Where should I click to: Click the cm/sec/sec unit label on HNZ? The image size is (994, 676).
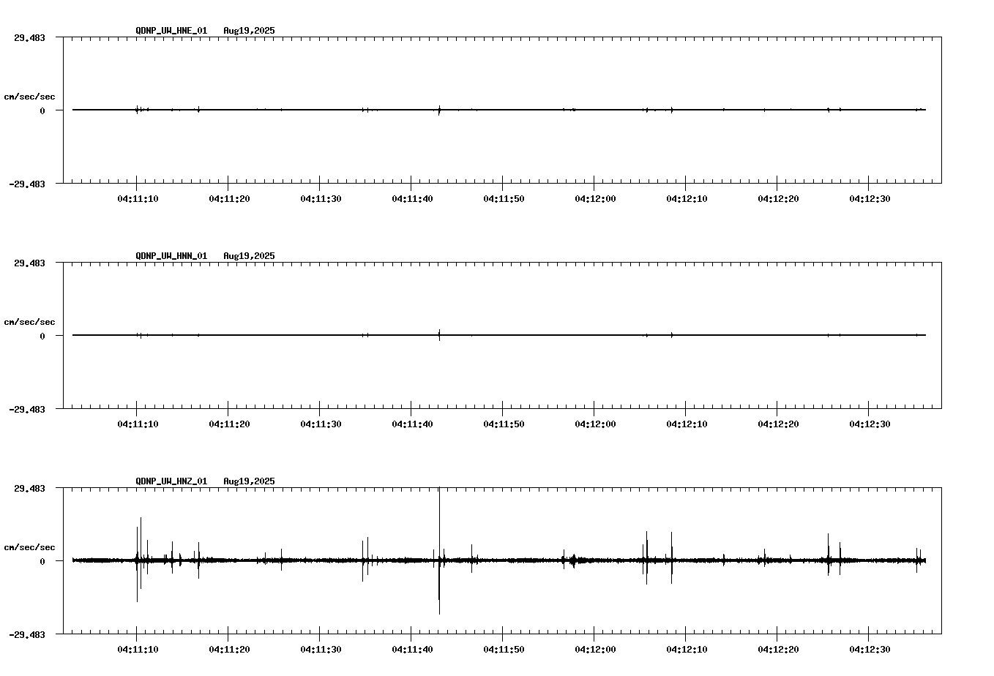(x=30, y=547)
